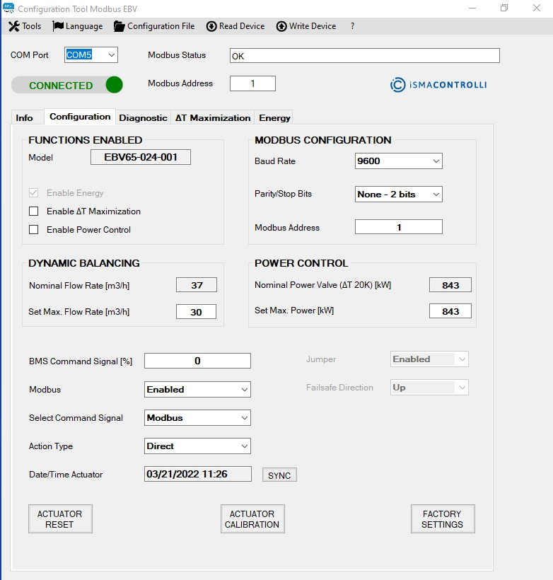
Task: Switch to the Diagnostic tab
Action: 143,117
